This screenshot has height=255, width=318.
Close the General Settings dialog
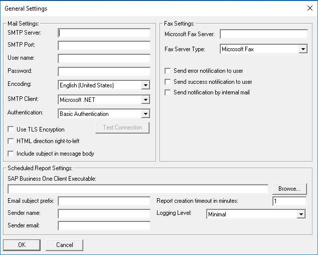click(x=309, y=8)
